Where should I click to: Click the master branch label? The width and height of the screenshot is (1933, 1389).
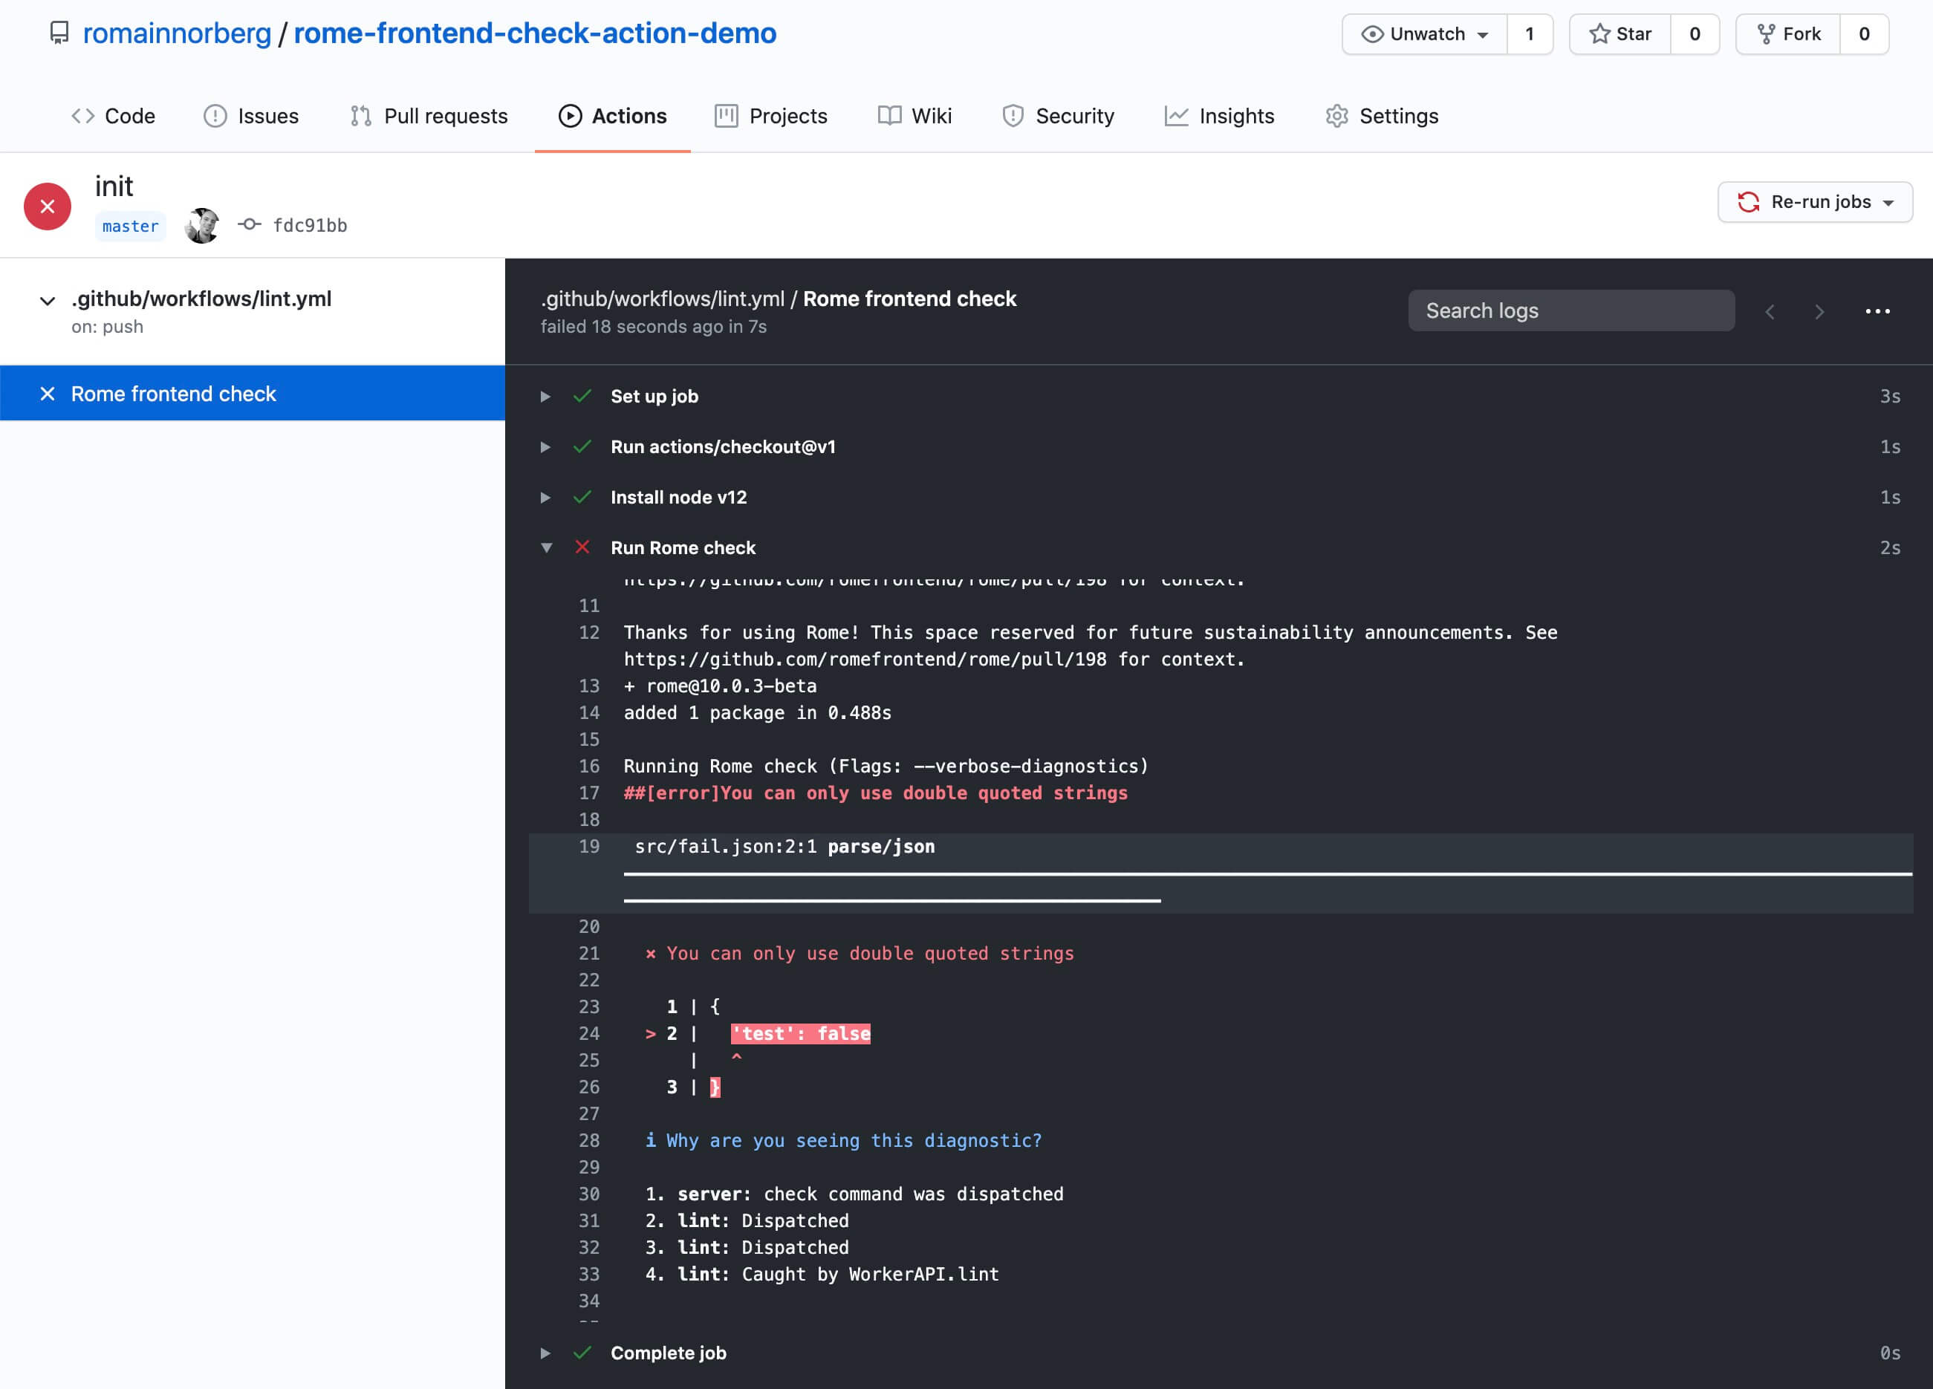tap(131, 226)
